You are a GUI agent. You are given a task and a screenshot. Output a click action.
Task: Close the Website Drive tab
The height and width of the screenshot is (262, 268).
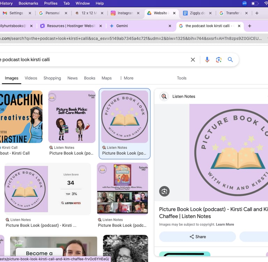[x=174, y=13]
